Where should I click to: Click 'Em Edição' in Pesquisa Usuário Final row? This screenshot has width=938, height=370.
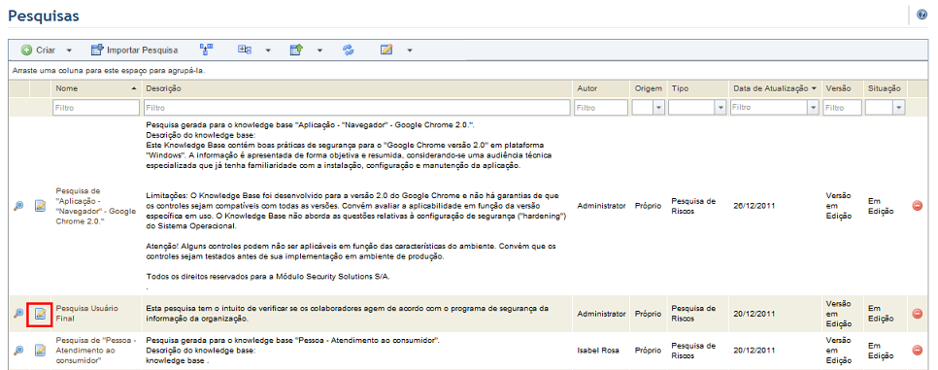click(x=880, y=313)
